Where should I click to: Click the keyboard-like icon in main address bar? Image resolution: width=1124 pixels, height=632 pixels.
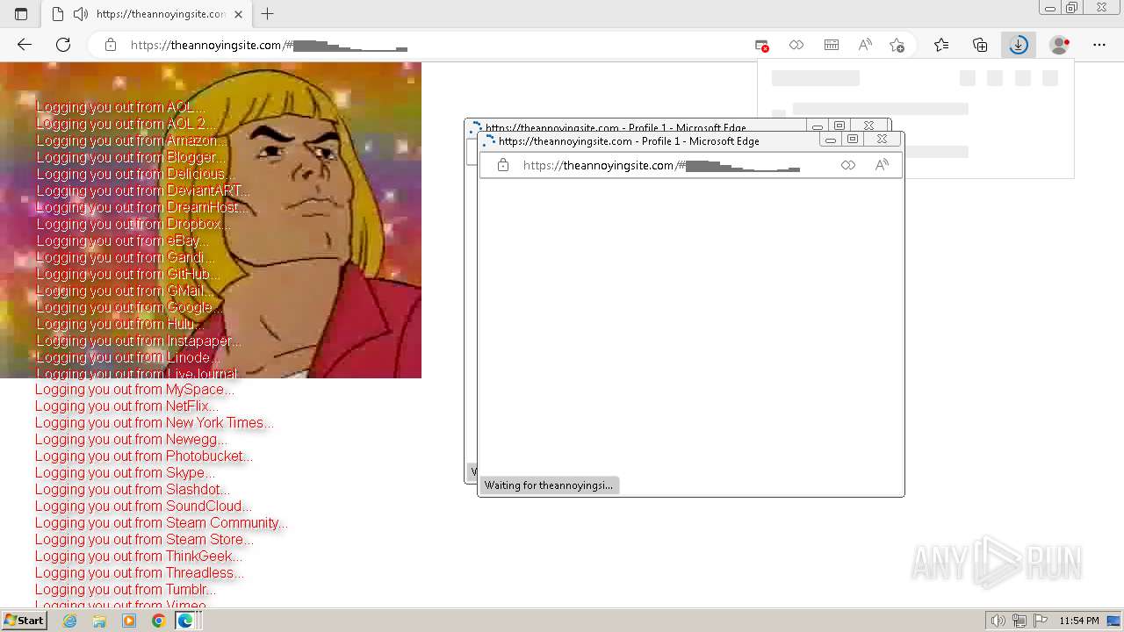[x=832, y=45]
